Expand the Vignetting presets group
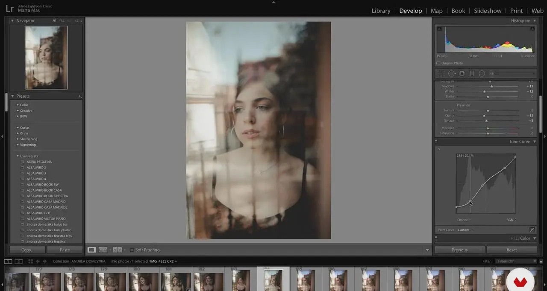 point(18,145)
